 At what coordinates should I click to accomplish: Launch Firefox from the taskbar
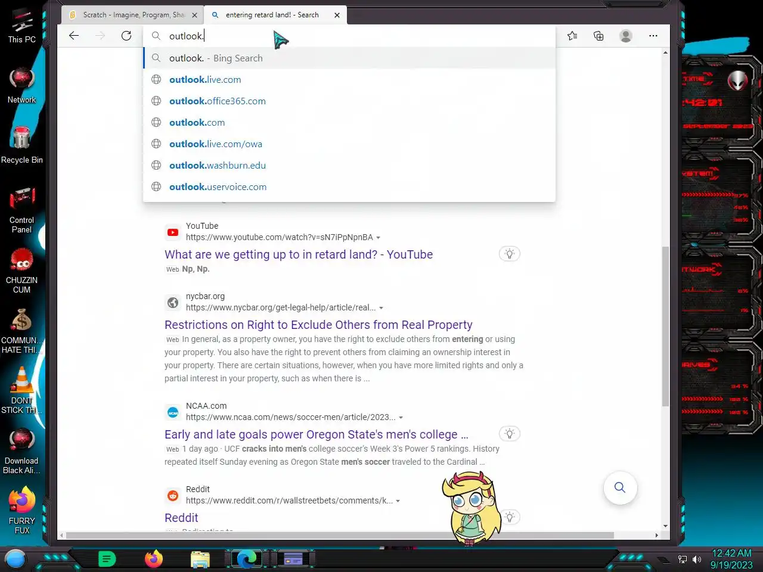[154, 559]
